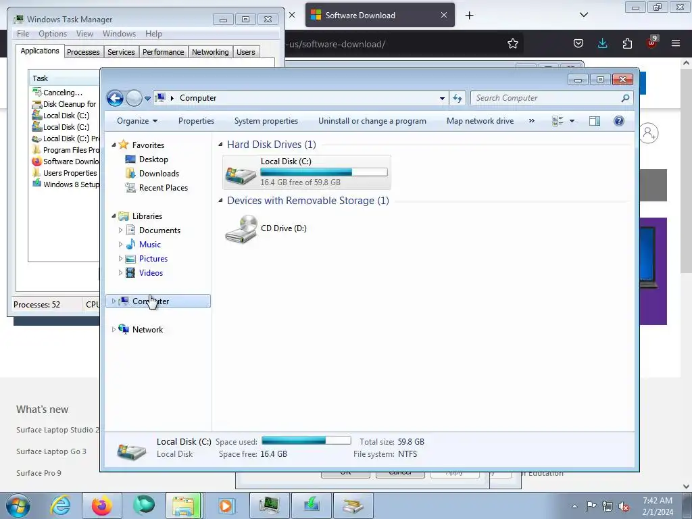Click the Refresh button next to address bar
This screenshot has height=519, width=692.
(458, 98)
